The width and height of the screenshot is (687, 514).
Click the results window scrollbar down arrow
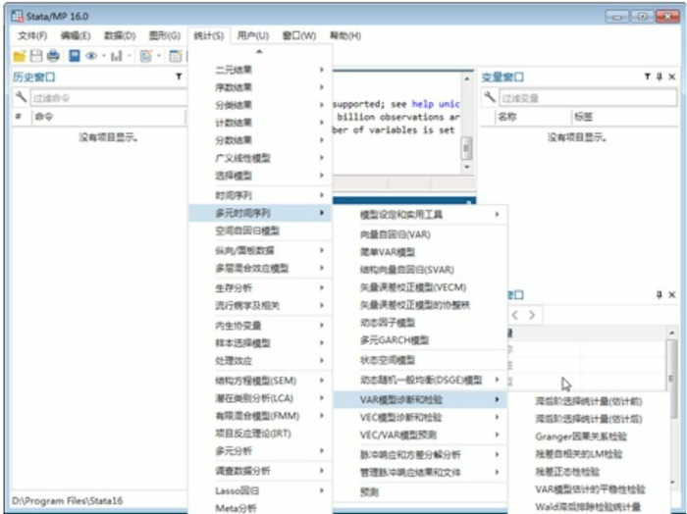coord(466,167)
